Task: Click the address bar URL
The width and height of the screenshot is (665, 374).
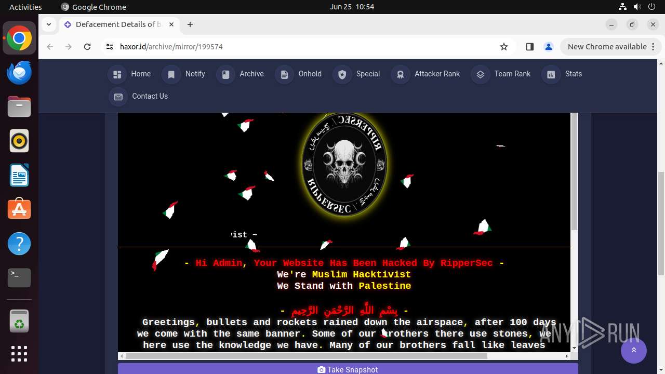Action: [171, 47]
